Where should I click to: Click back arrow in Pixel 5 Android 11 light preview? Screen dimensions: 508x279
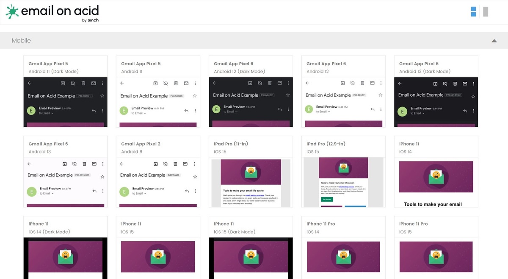[x=122, y=83]
